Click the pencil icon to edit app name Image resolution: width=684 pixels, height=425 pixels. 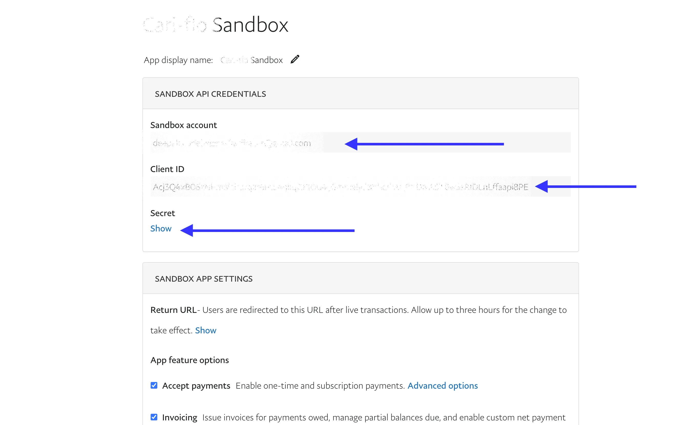(295, 59)
